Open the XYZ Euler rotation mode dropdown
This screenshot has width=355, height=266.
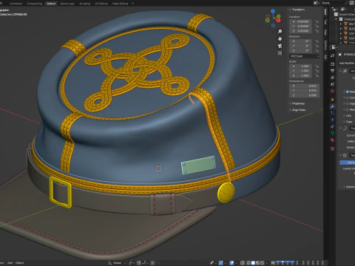click(305, 56)
